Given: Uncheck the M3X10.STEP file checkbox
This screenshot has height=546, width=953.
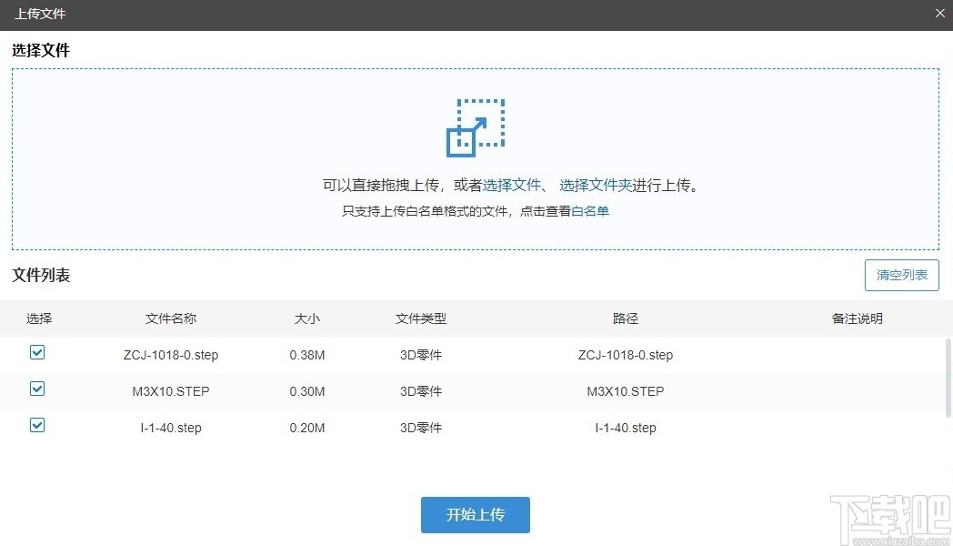Looking at the screenshot, I should pyautogui.click(x=37, y=389).
